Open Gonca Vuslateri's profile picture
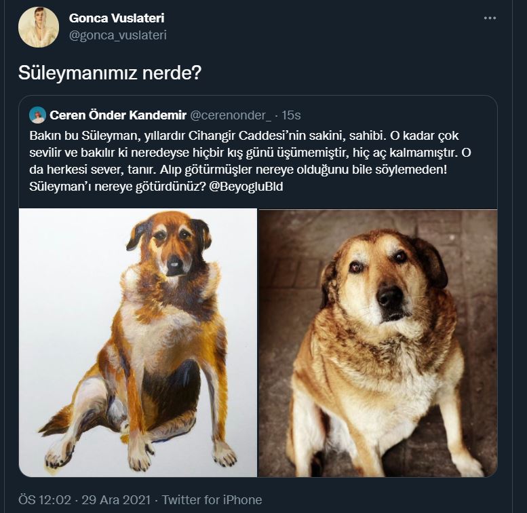The height and width of the screenshot is (513, 527). 39,27
